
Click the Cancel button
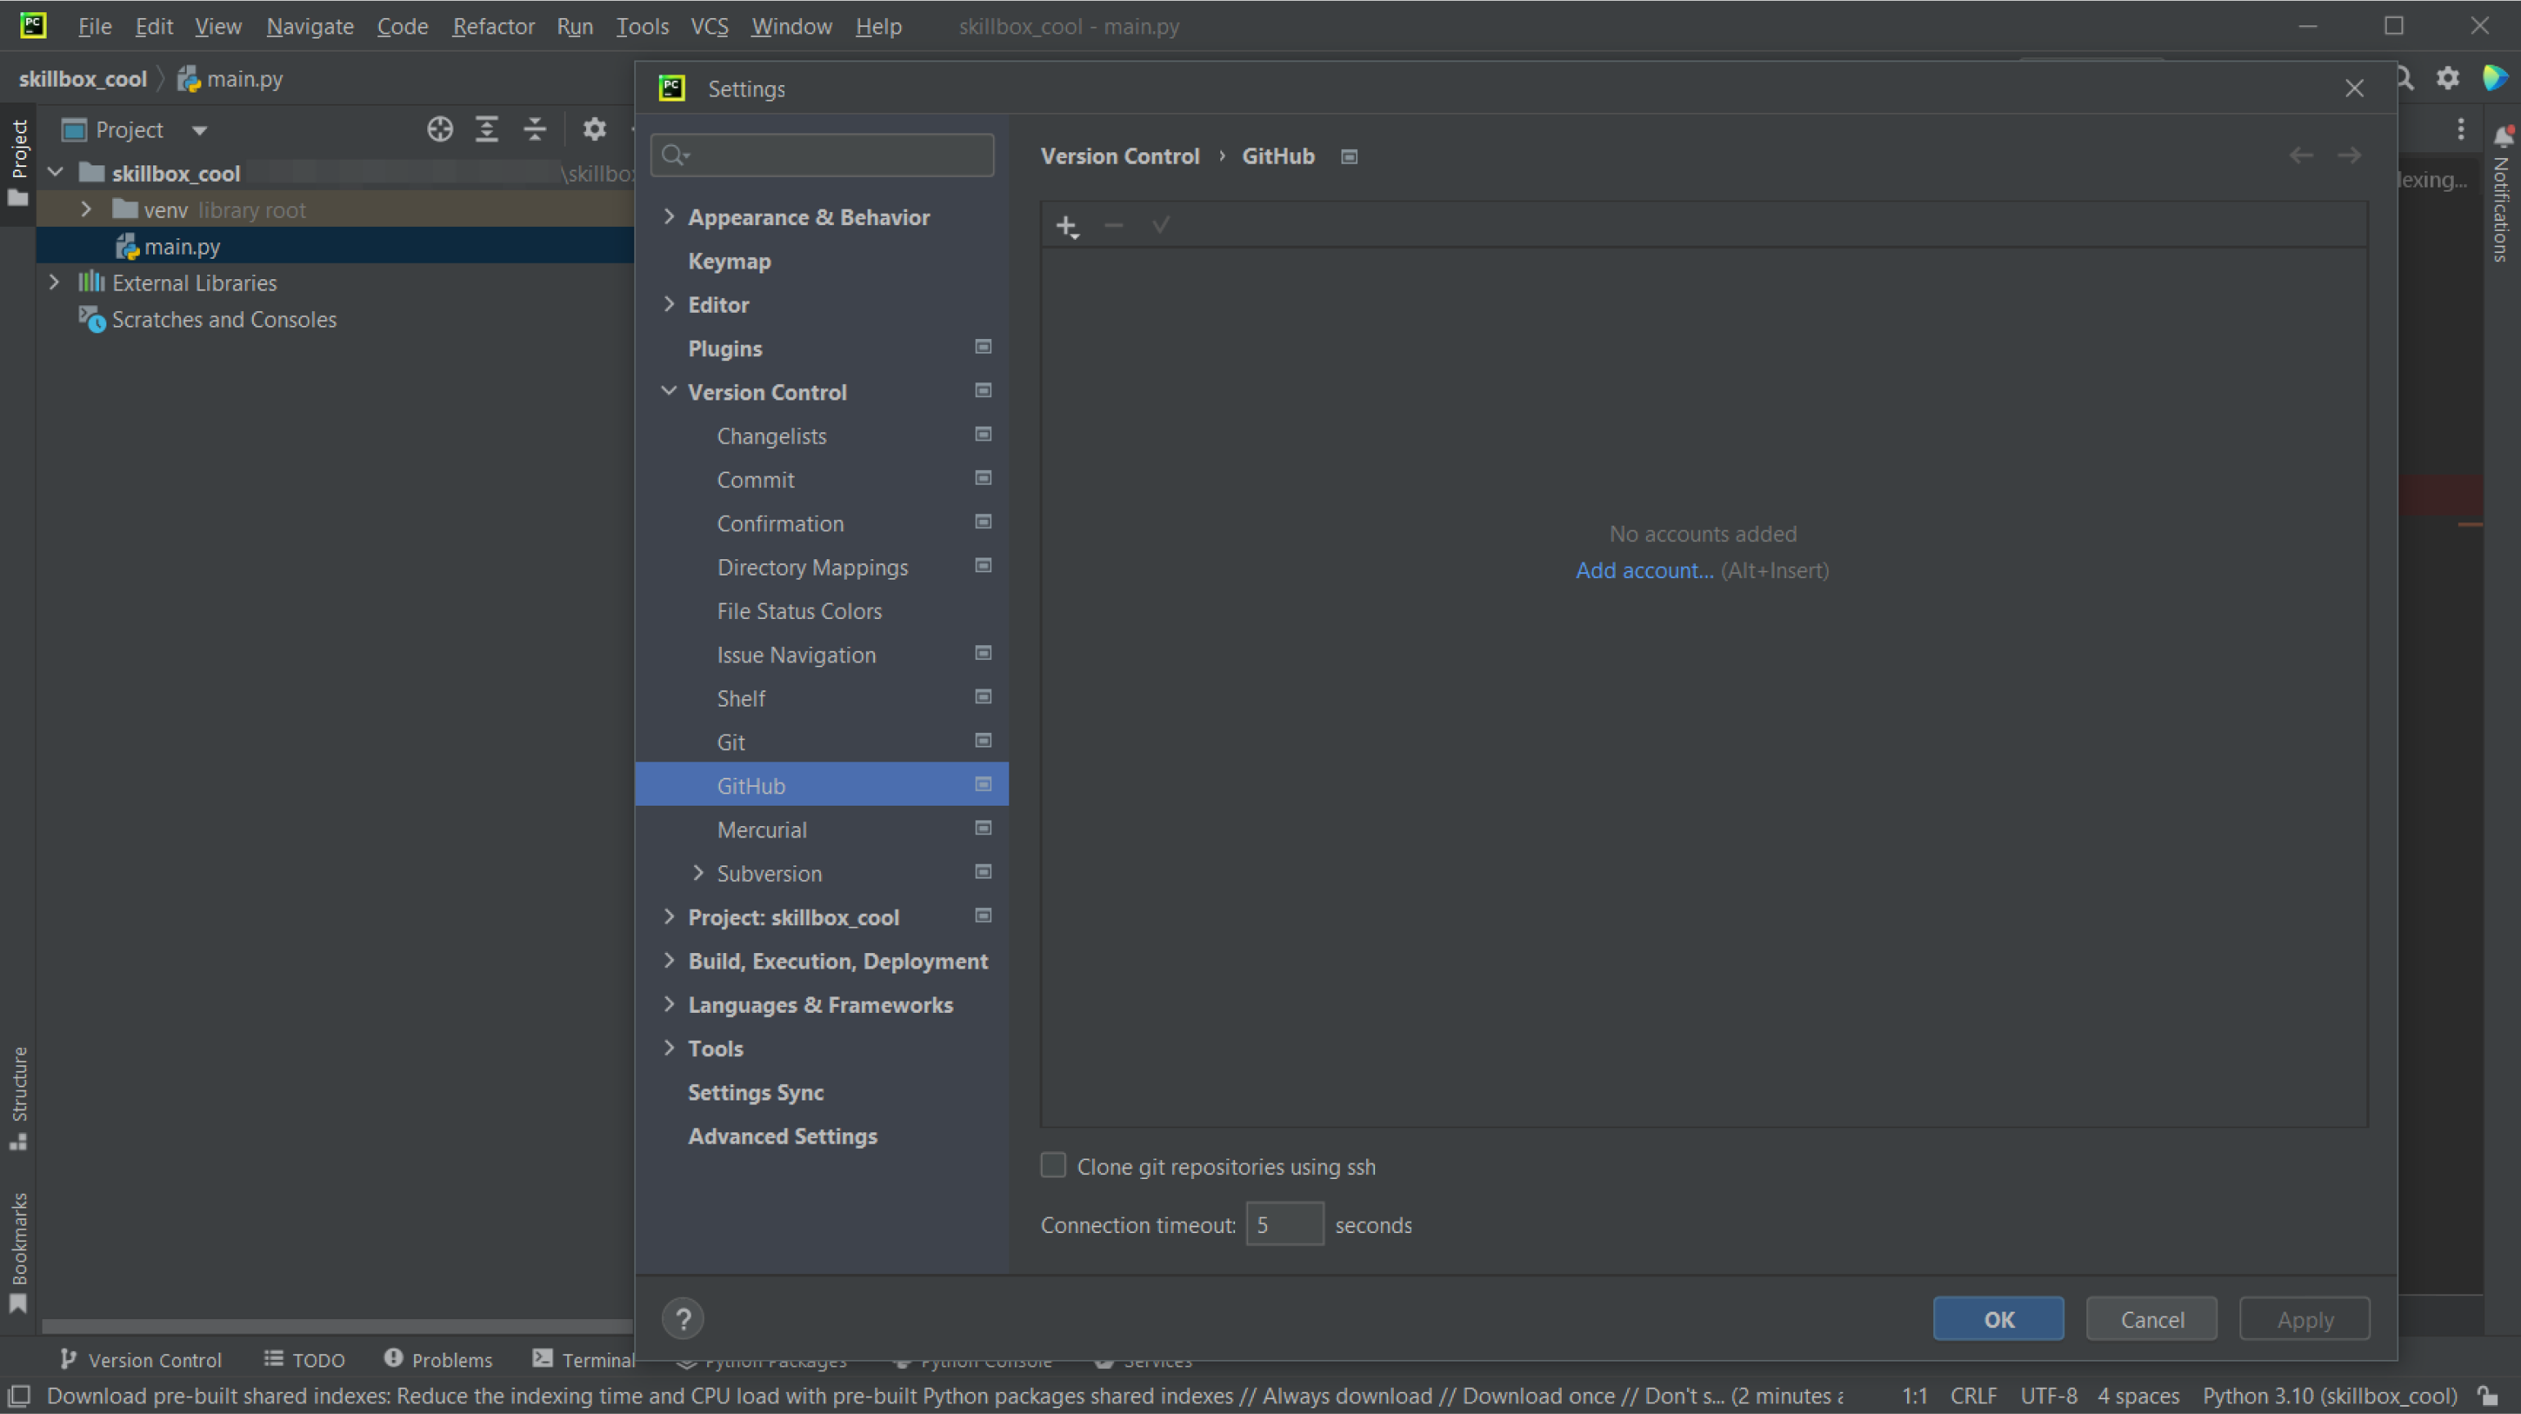pos(2151,1319)
